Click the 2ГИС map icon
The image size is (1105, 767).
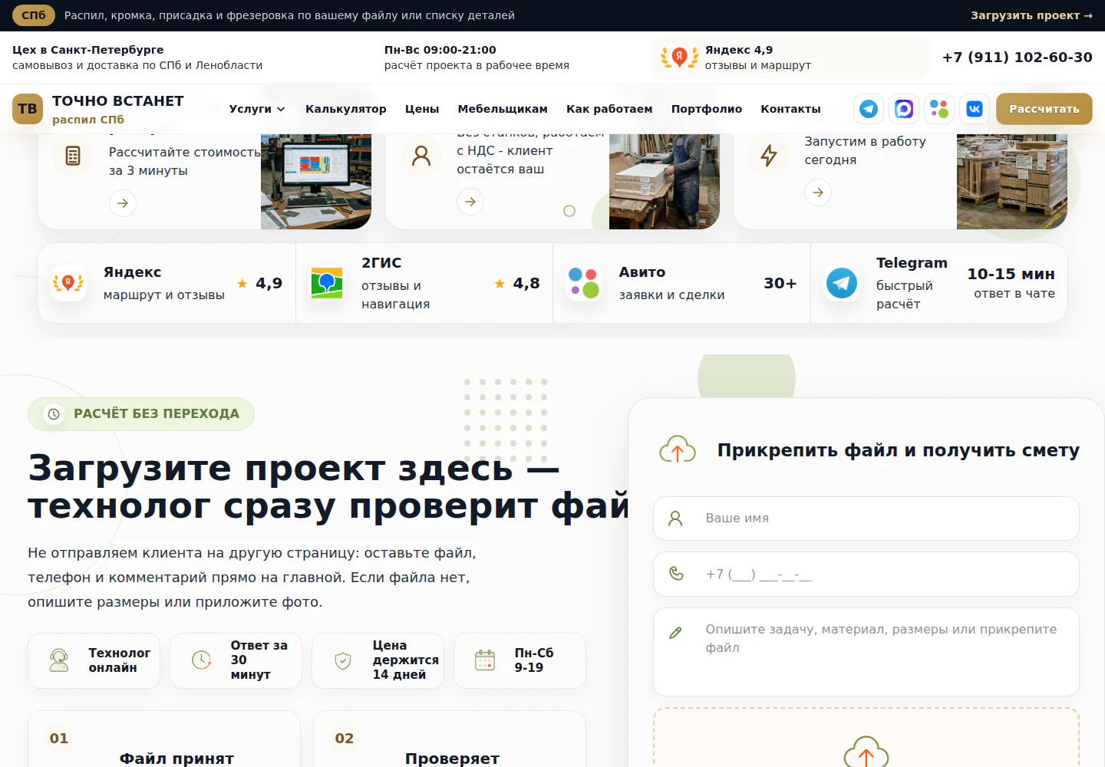coord(327,283)
